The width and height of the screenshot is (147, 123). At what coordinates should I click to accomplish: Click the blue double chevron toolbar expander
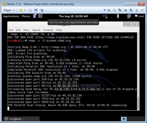pyautogui.click(x=105, y=10)
